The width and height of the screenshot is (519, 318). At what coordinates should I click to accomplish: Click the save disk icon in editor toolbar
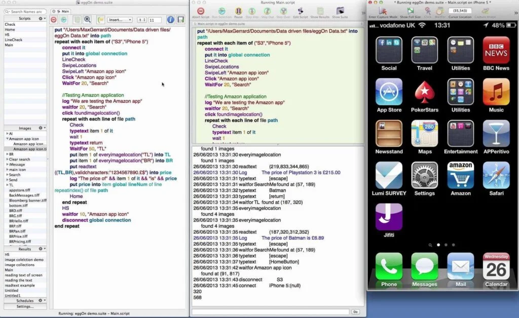(x=181, y=20)
